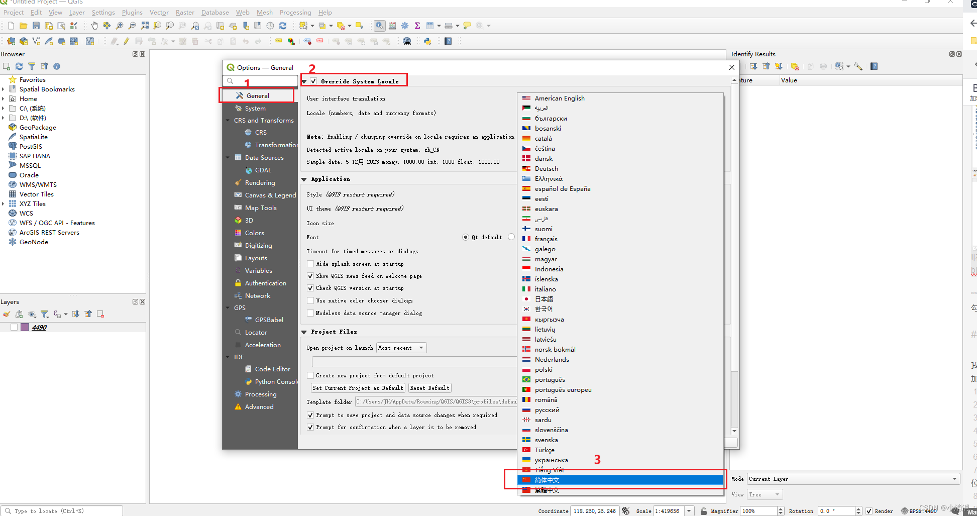
Task: Open the Field Calculator abacus icon
Action: [x=392, y=26]
